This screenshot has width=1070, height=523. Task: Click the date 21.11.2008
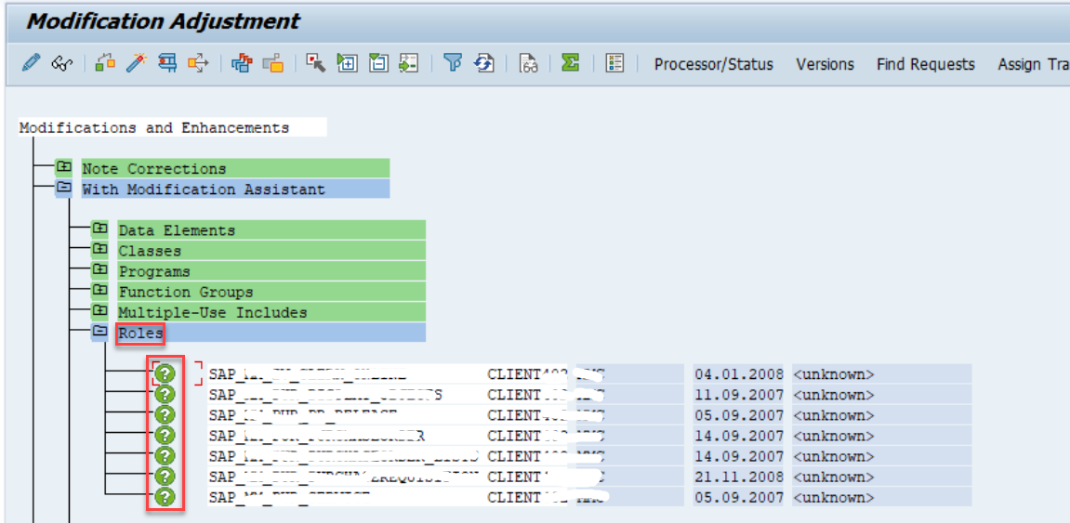point(738,476)
